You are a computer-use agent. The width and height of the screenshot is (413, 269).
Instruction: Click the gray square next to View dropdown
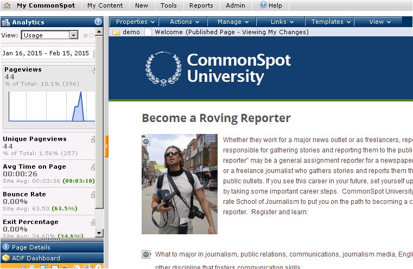(x=85, y=36)
